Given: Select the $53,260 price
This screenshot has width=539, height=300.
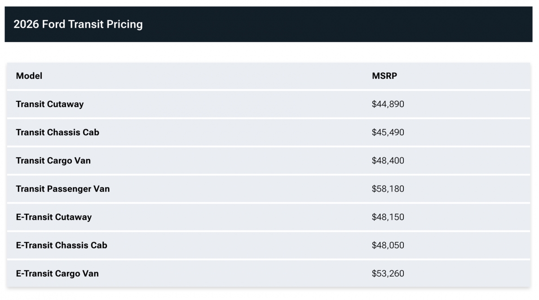Looking at the screenshot, I should pos(388,274).
